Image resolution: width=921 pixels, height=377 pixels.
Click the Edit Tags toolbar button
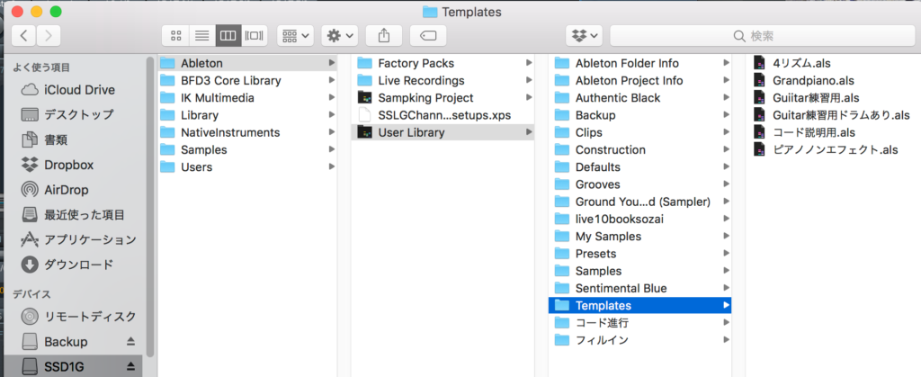click(428, 36)
